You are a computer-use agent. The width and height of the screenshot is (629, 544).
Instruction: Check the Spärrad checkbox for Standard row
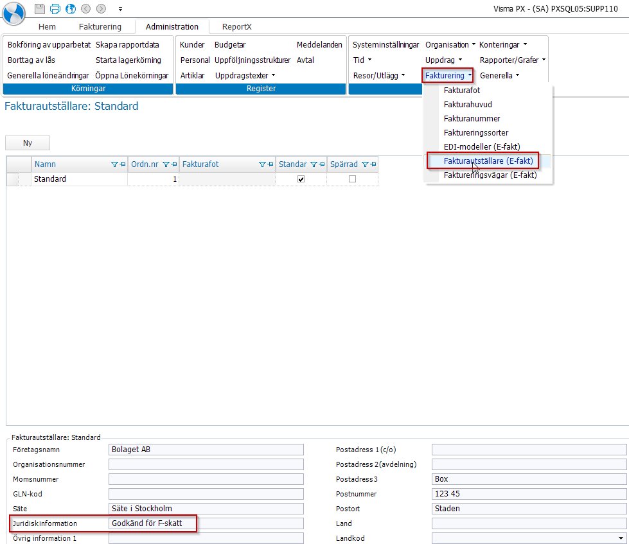(x=352, y=179)
